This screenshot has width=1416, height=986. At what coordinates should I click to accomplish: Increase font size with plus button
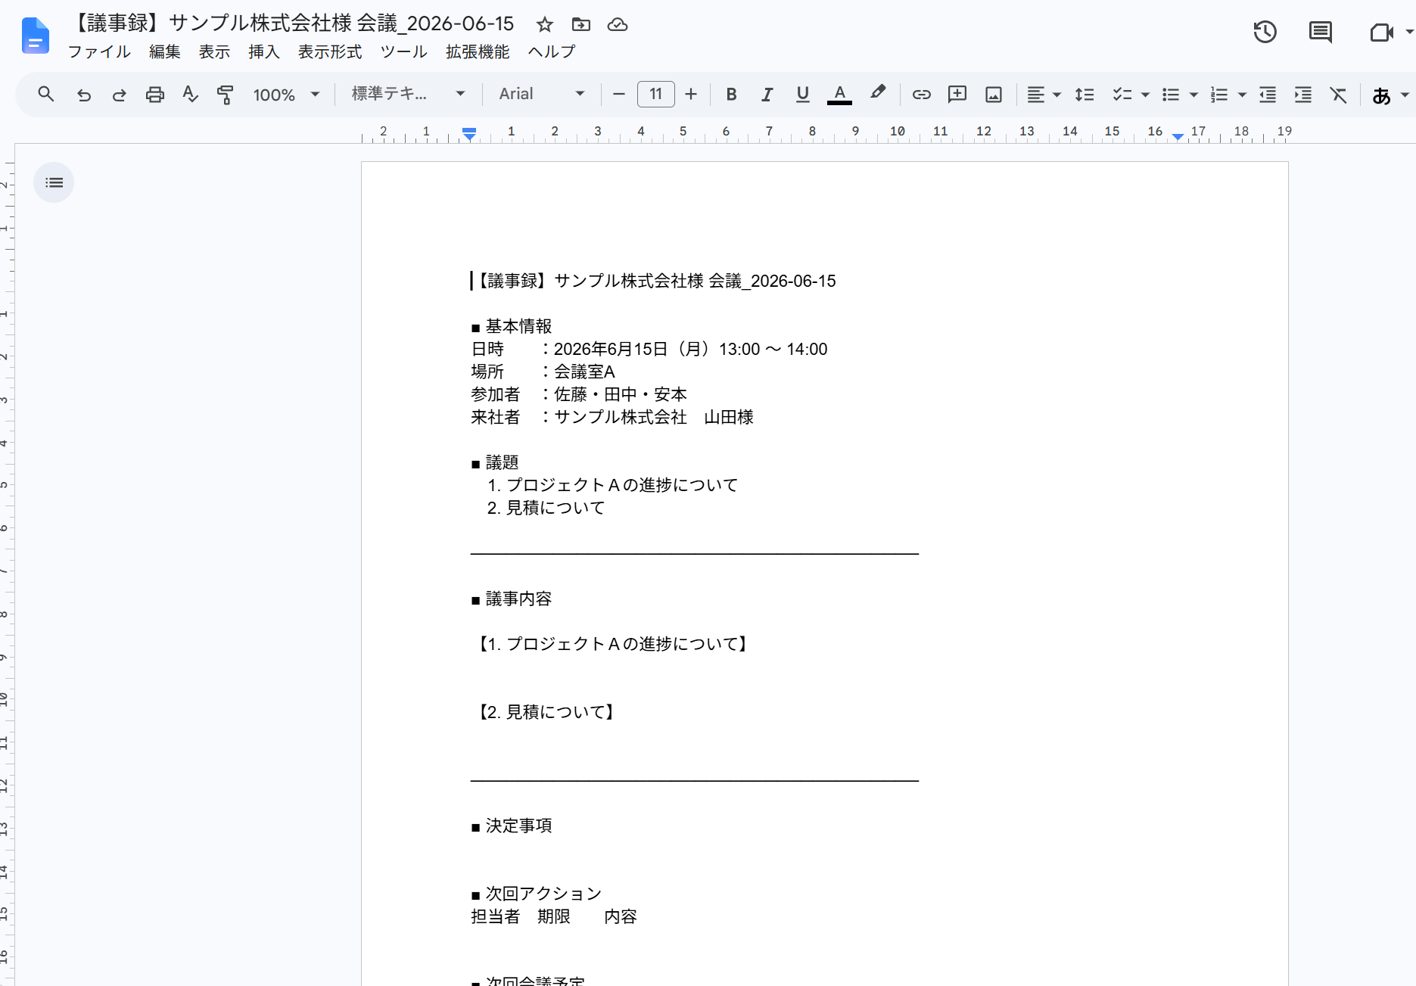(691, 95)
